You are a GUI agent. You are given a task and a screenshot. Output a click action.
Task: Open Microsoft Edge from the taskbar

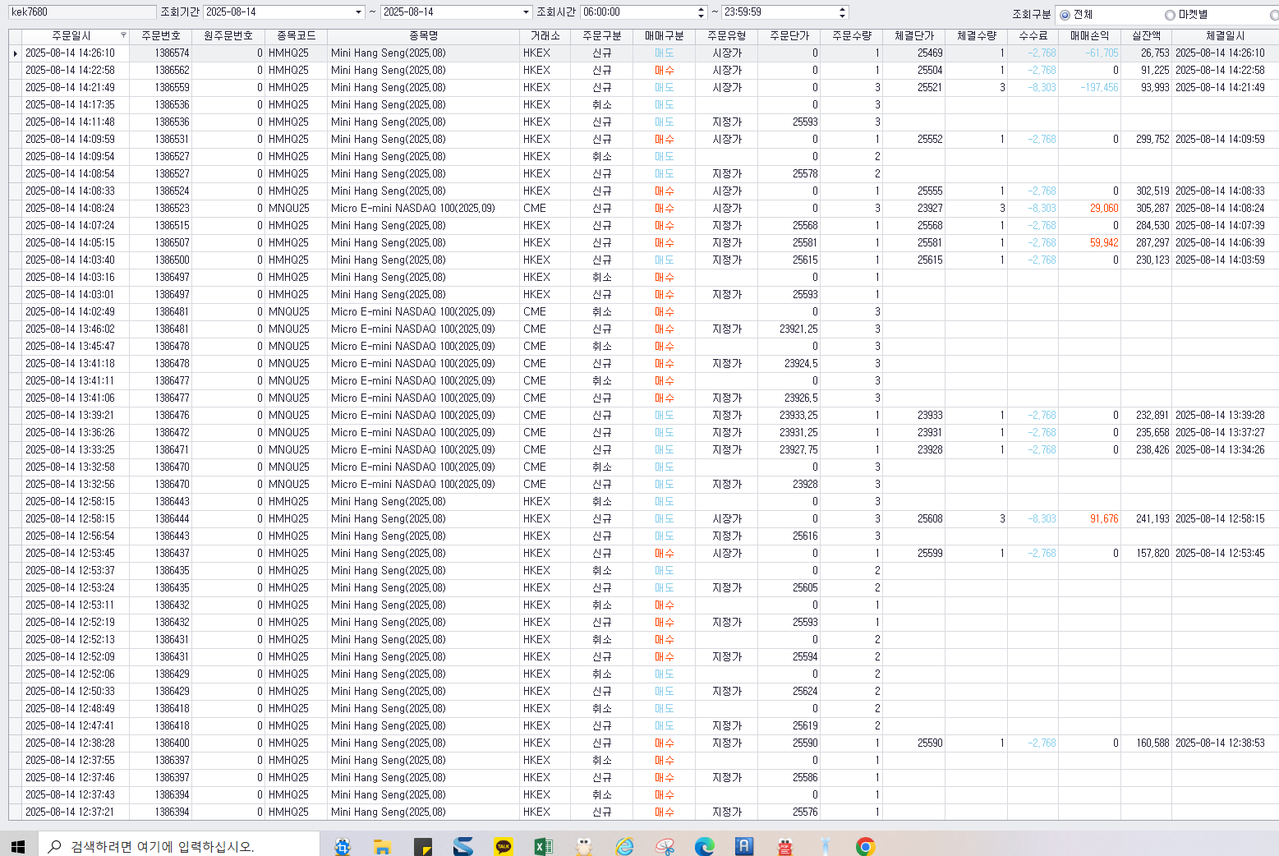(x=704, y=846)
